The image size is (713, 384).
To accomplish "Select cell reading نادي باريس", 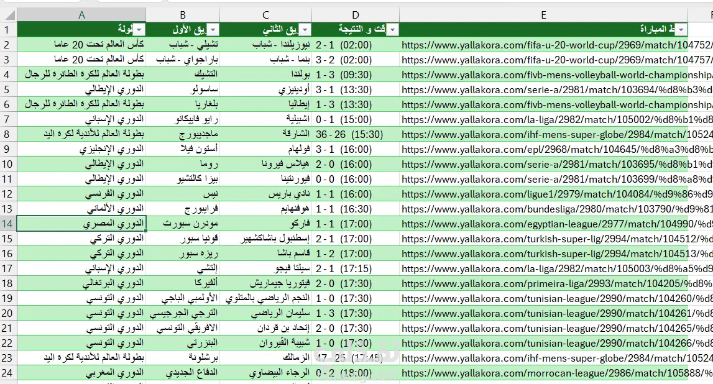I will coord(265,194).
